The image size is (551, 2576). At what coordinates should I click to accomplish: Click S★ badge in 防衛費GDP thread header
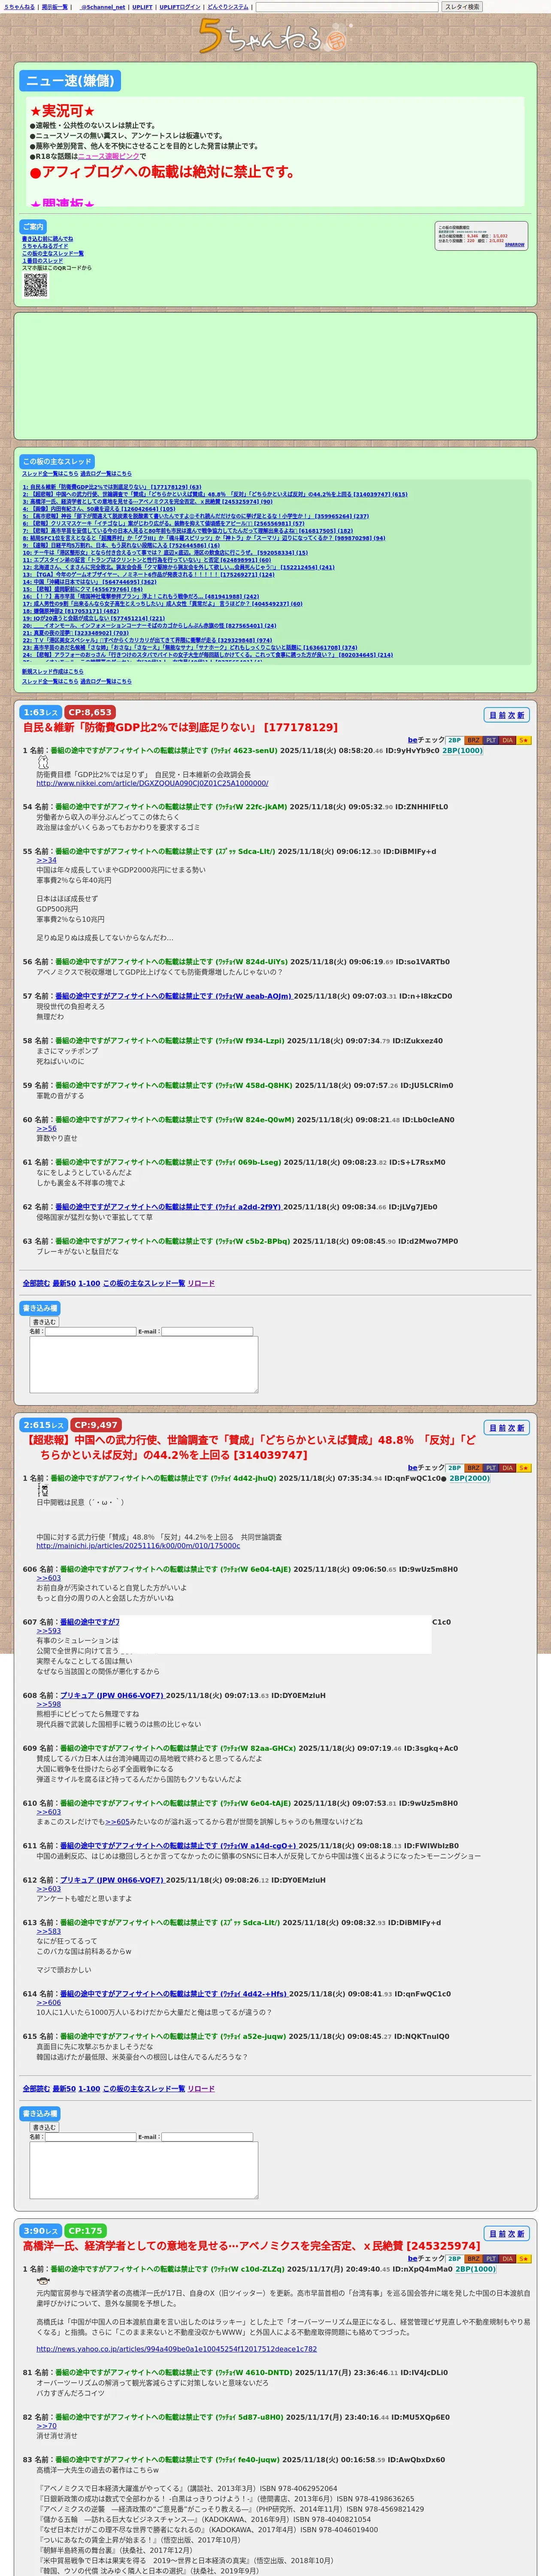pyautogui.click(x=524, y=740)
